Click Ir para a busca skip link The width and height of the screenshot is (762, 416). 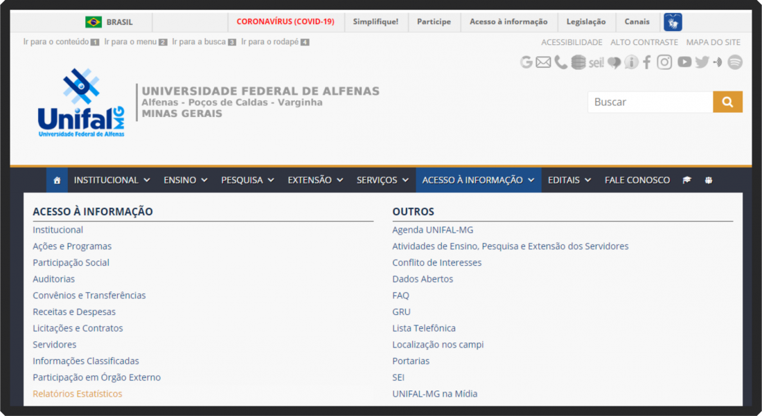click(x=204, y=42)
